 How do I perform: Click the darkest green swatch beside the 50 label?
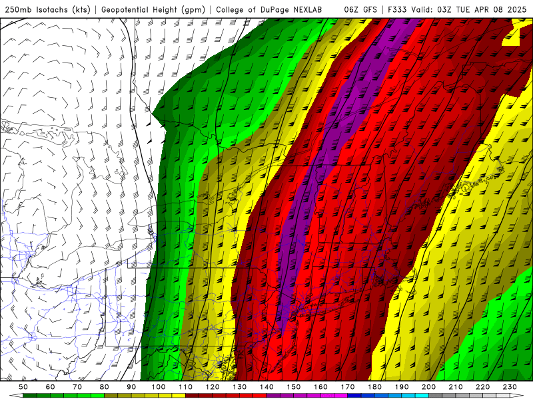pyautogui.click(x=30, y=396)
